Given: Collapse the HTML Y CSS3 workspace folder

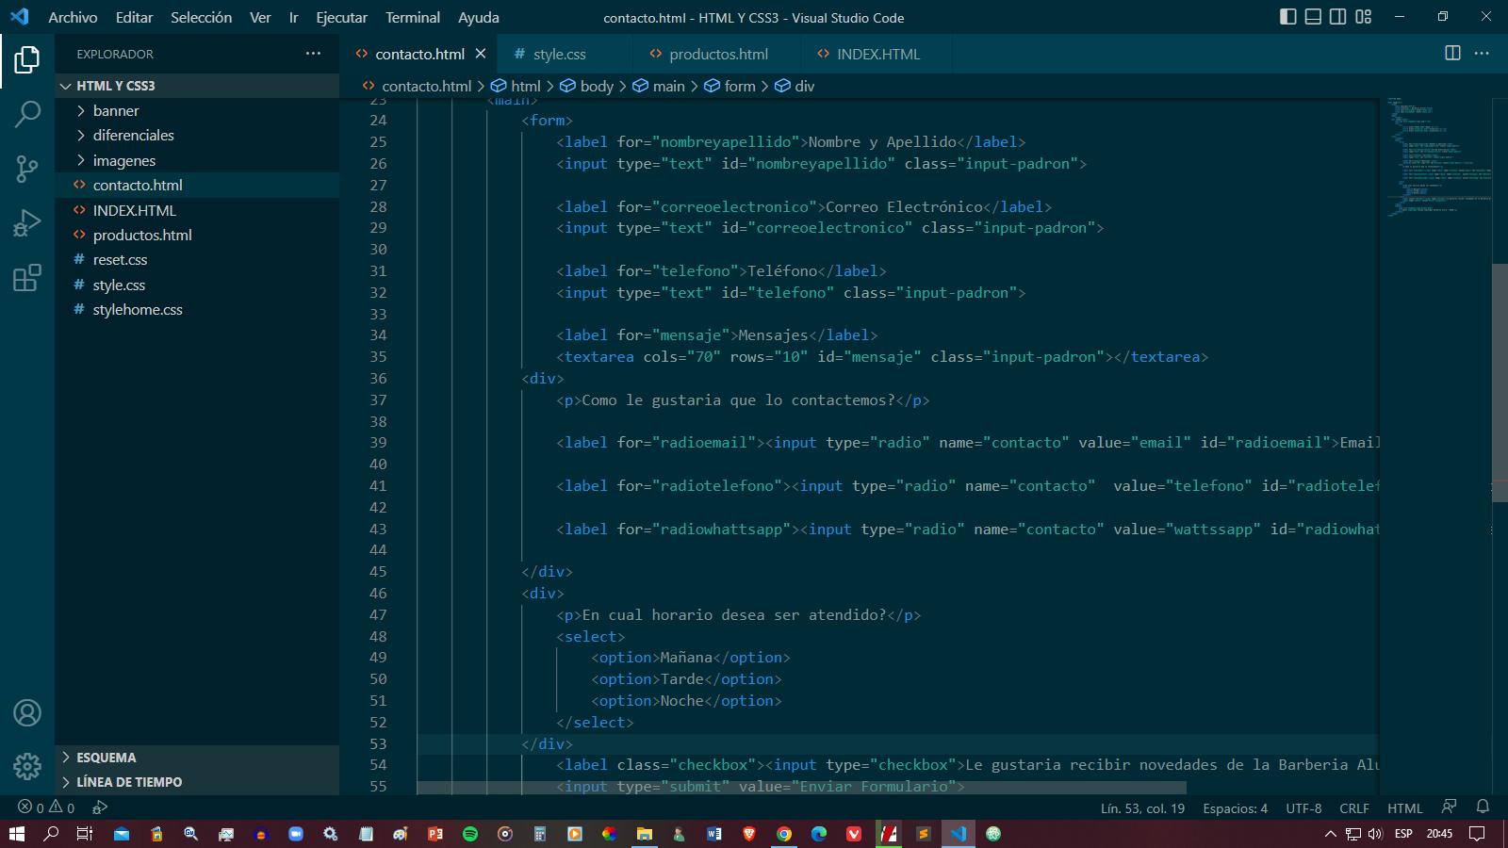Looking at the screenshot, I should (197, 86).
